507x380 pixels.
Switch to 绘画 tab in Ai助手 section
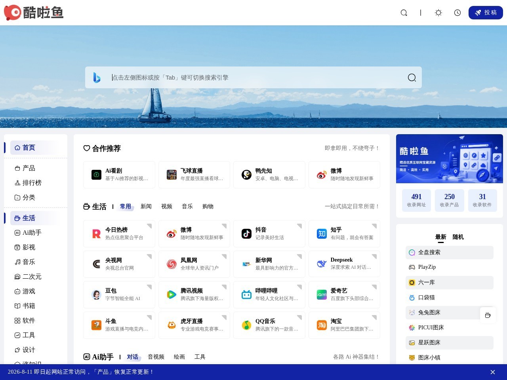click(179, 357)
